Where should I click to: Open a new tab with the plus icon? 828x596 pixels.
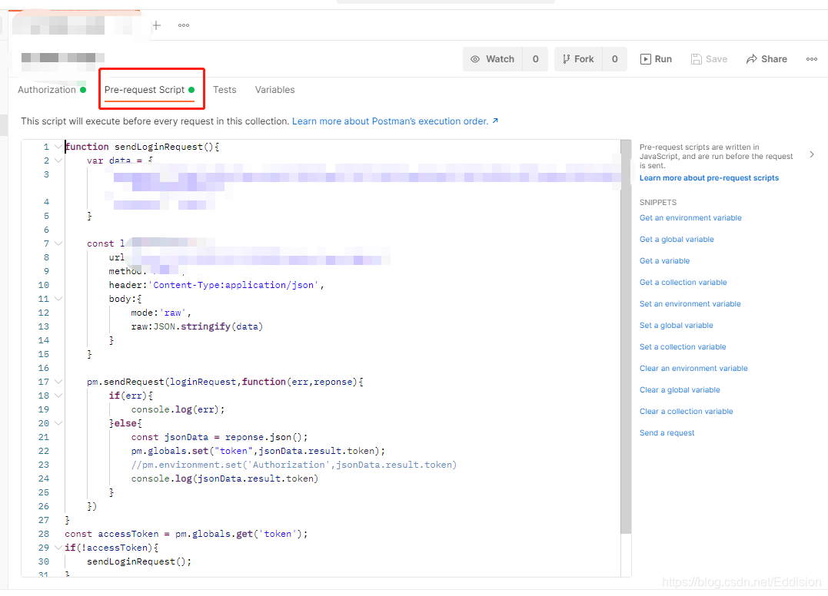pos(156,25)
